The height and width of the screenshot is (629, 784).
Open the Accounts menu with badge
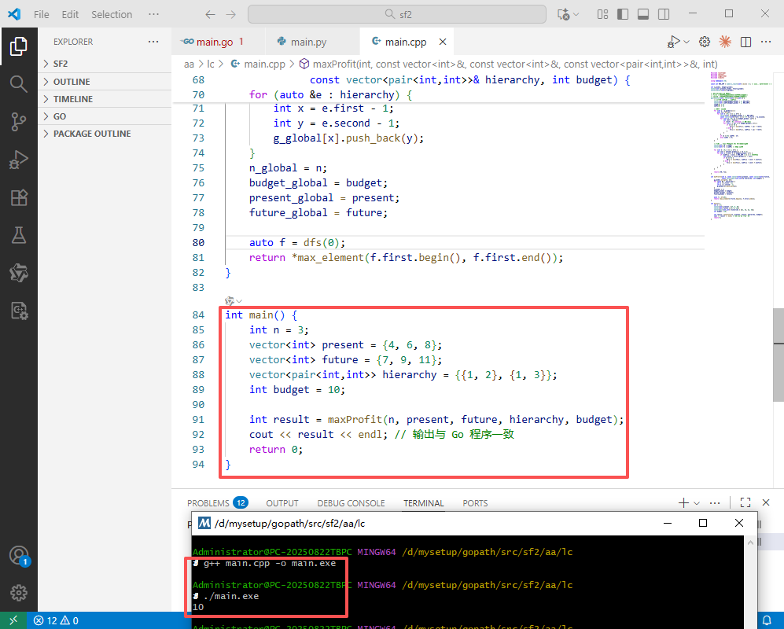click(x=19, y=556)
